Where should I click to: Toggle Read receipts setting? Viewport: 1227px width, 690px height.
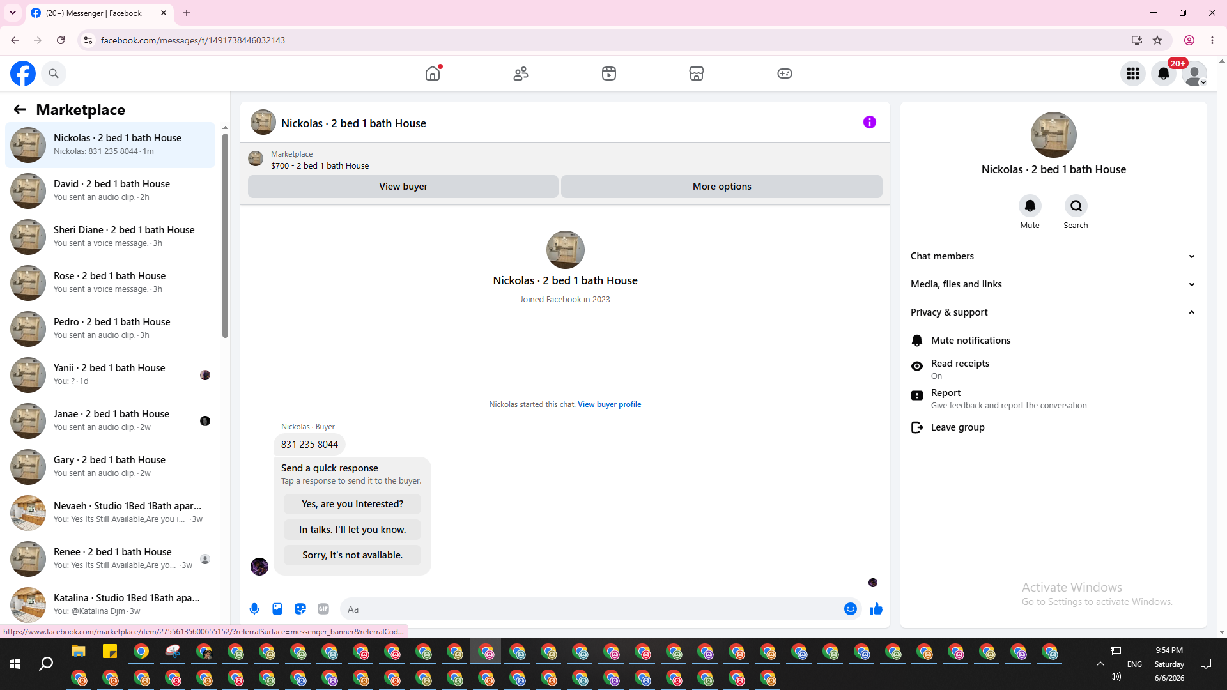click(x=1054, y=369)
